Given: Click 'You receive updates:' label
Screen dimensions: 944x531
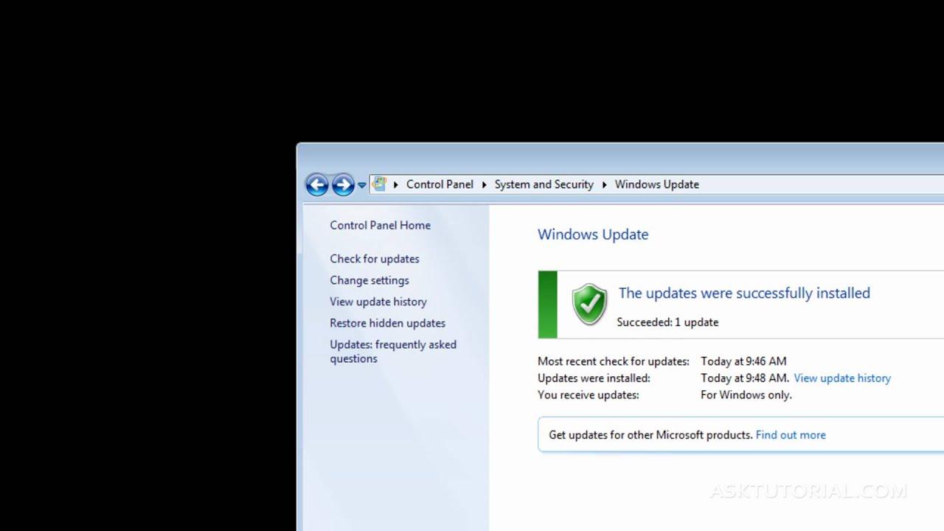Looking at the screenshot, I should pos(589,395).
